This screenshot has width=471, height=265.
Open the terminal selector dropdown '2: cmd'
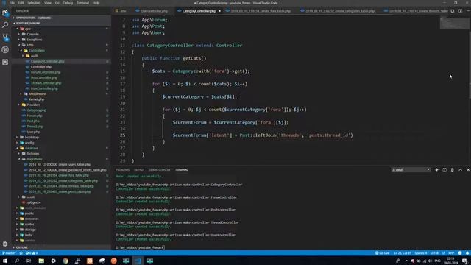[x=411, y=170]
